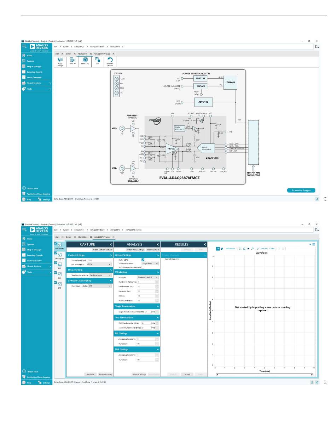Image resolution: width=336 pixels, height=442 pixels.
Task: Open Help in the Waveform-plot window sidebar
Action: [x=27, y=382]
